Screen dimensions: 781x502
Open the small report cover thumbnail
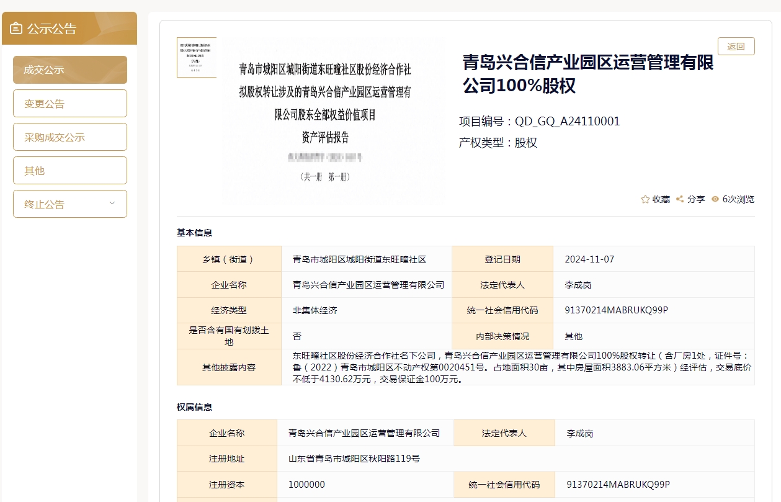pyautogui.click(x=197, y=58)
